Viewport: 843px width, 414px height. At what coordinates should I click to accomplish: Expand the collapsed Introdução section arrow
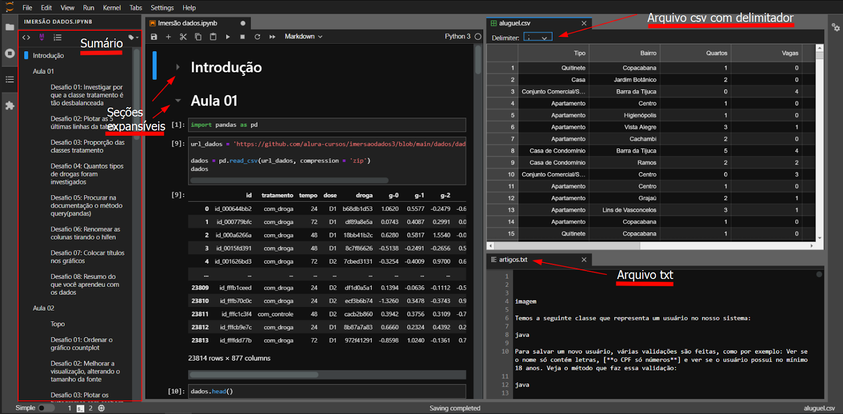coord(178,67)
